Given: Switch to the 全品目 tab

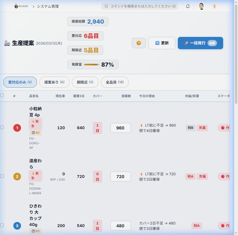Looking at the screenshot, I should click(115, 82).
